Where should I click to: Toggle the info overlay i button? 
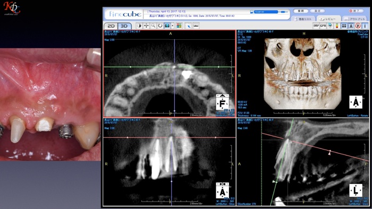click(365, 25)
